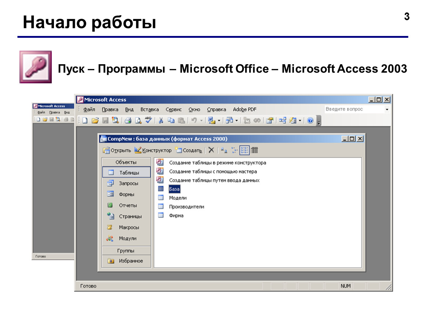Click the Open folder toolbar icon
Viewport: 422px width, 317px height.
click(95, 121)
